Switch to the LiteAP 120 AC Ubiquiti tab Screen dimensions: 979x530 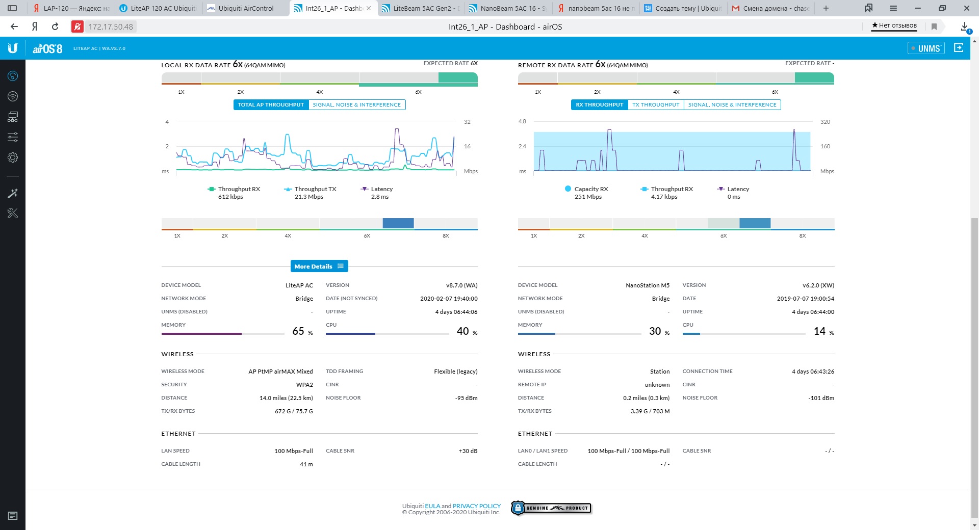tap(159, 8)
